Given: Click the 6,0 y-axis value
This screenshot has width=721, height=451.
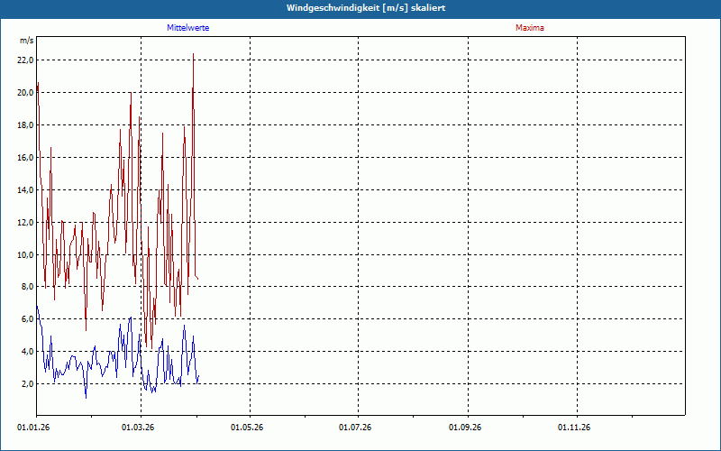Looking at the screenshot, I should click(27, 319).
